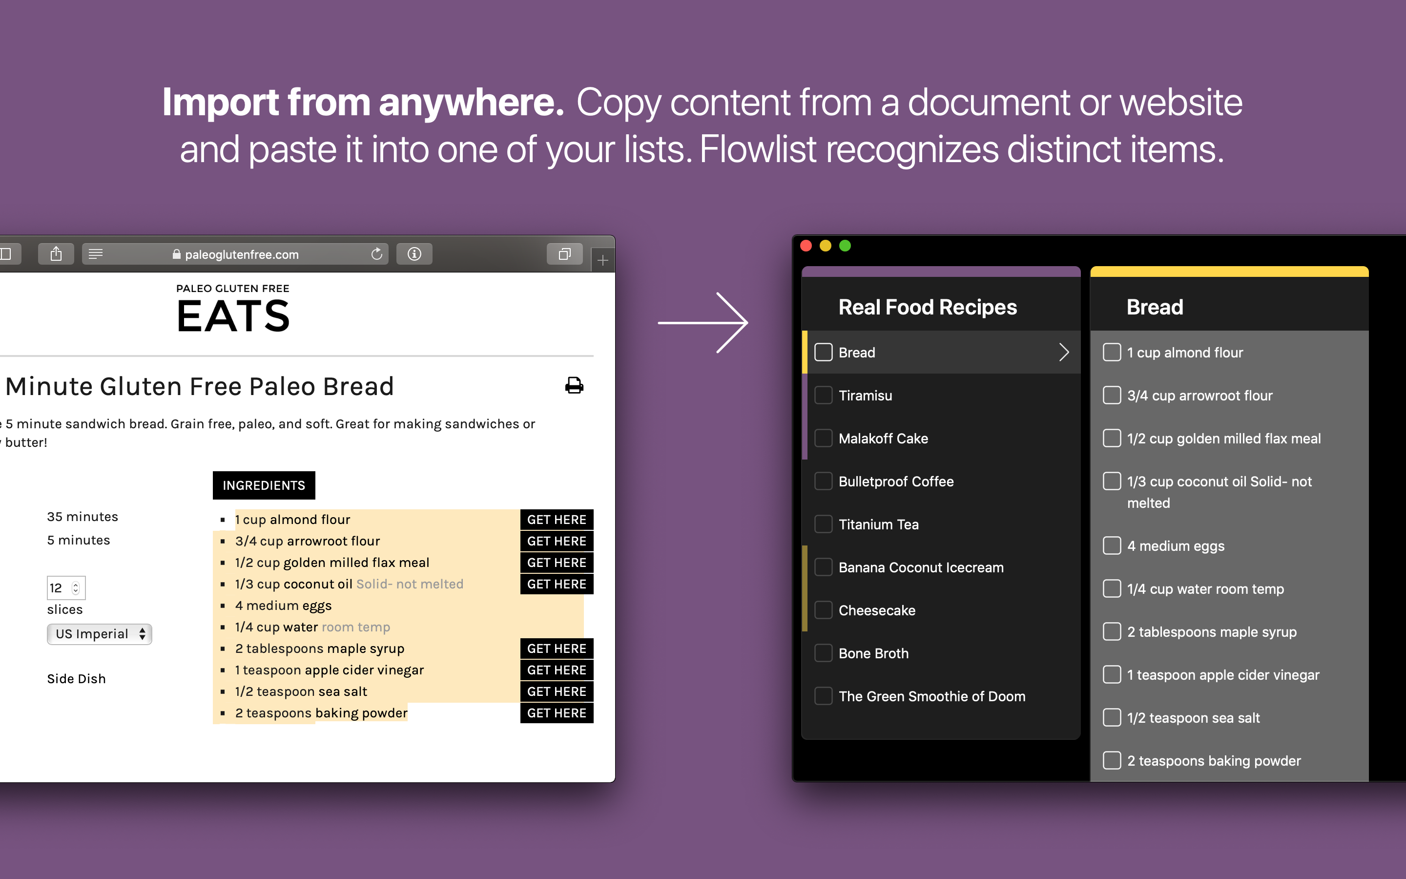
Task: Click the Safari address bar
Action: (235, 254)
